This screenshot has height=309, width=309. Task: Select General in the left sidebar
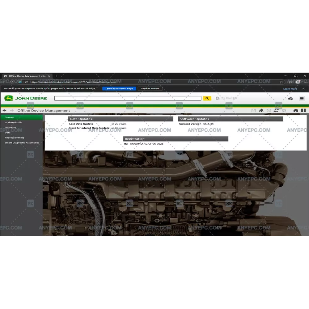(10, 117)
